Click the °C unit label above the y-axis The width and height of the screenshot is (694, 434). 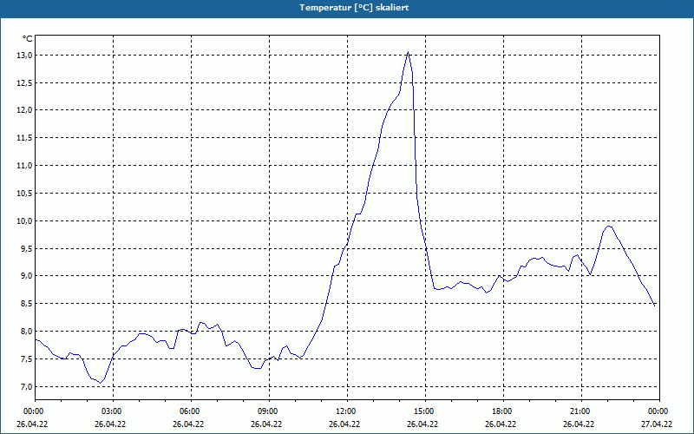(28, 39)
